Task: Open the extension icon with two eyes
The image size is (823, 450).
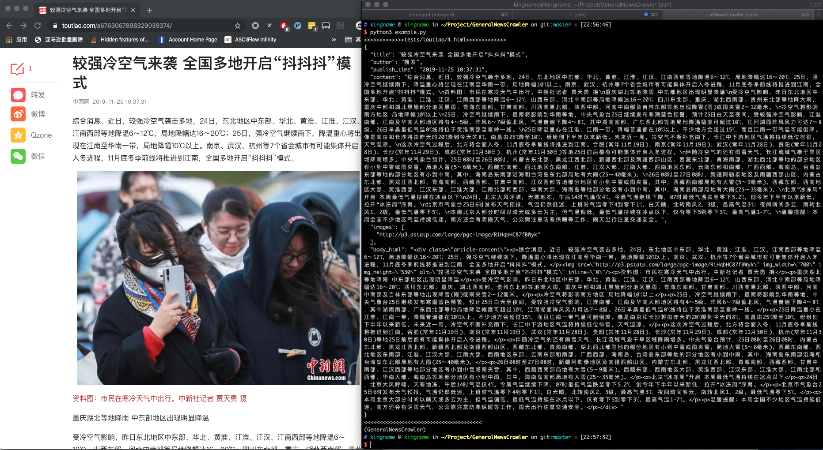Action: (x=326, y=26)
